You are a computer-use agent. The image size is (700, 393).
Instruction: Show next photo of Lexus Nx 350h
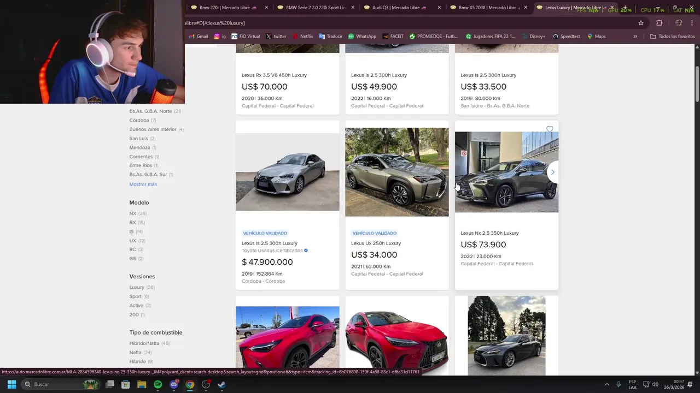click(x=552, y=172)
